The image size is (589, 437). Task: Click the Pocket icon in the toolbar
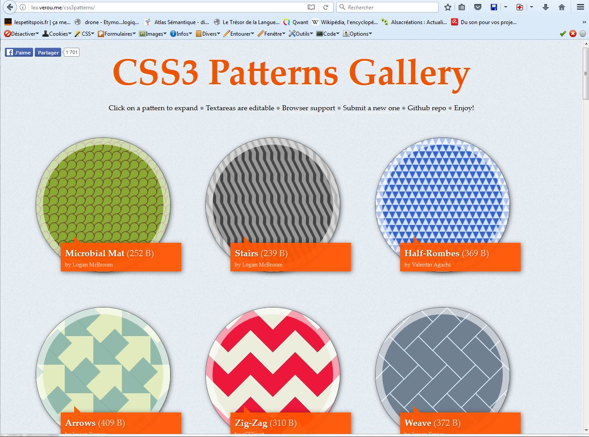click(477, 7)
